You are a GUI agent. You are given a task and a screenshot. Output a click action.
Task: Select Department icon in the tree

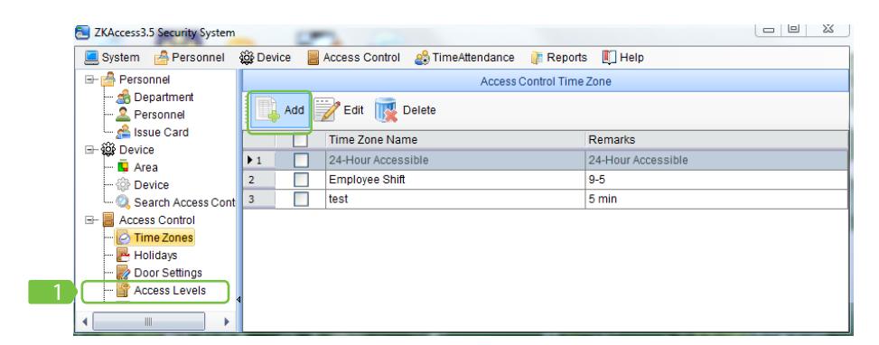point(124,98)
